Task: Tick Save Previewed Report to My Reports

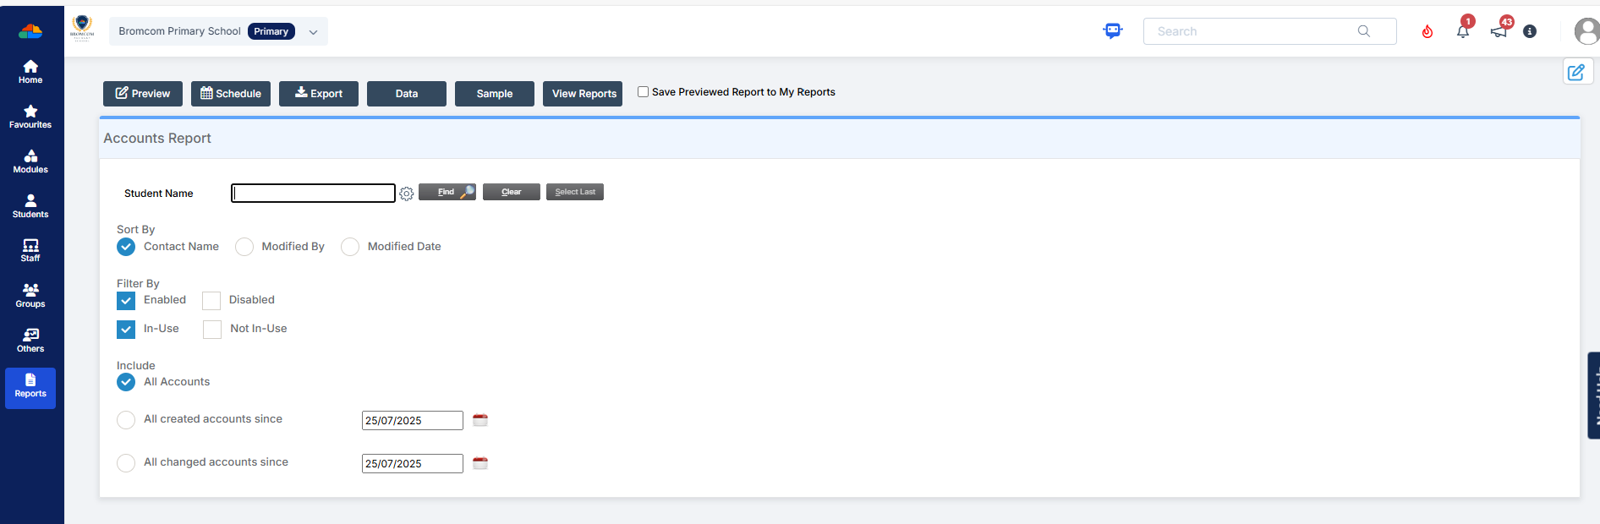Action: tap(643, 92)
